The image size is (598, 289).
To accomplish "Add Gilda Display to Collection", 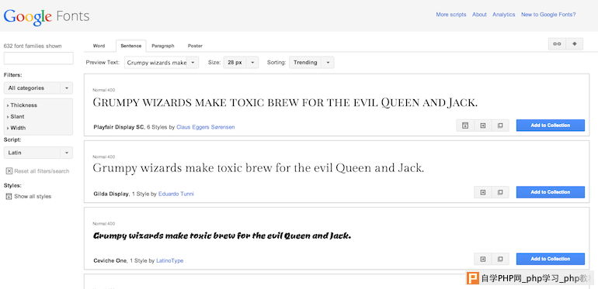I will tap(551, 192).
